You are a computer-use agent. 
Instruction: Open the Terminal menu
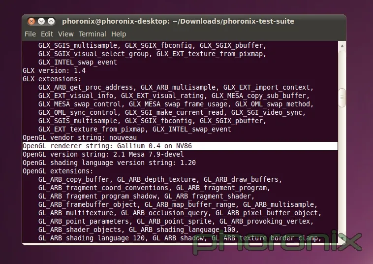93,34
